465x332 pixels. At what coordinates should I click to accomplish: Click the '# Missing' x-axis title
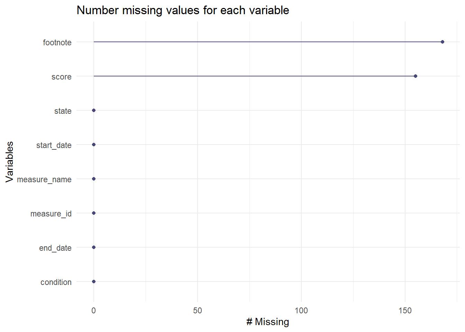coord(267,322)
